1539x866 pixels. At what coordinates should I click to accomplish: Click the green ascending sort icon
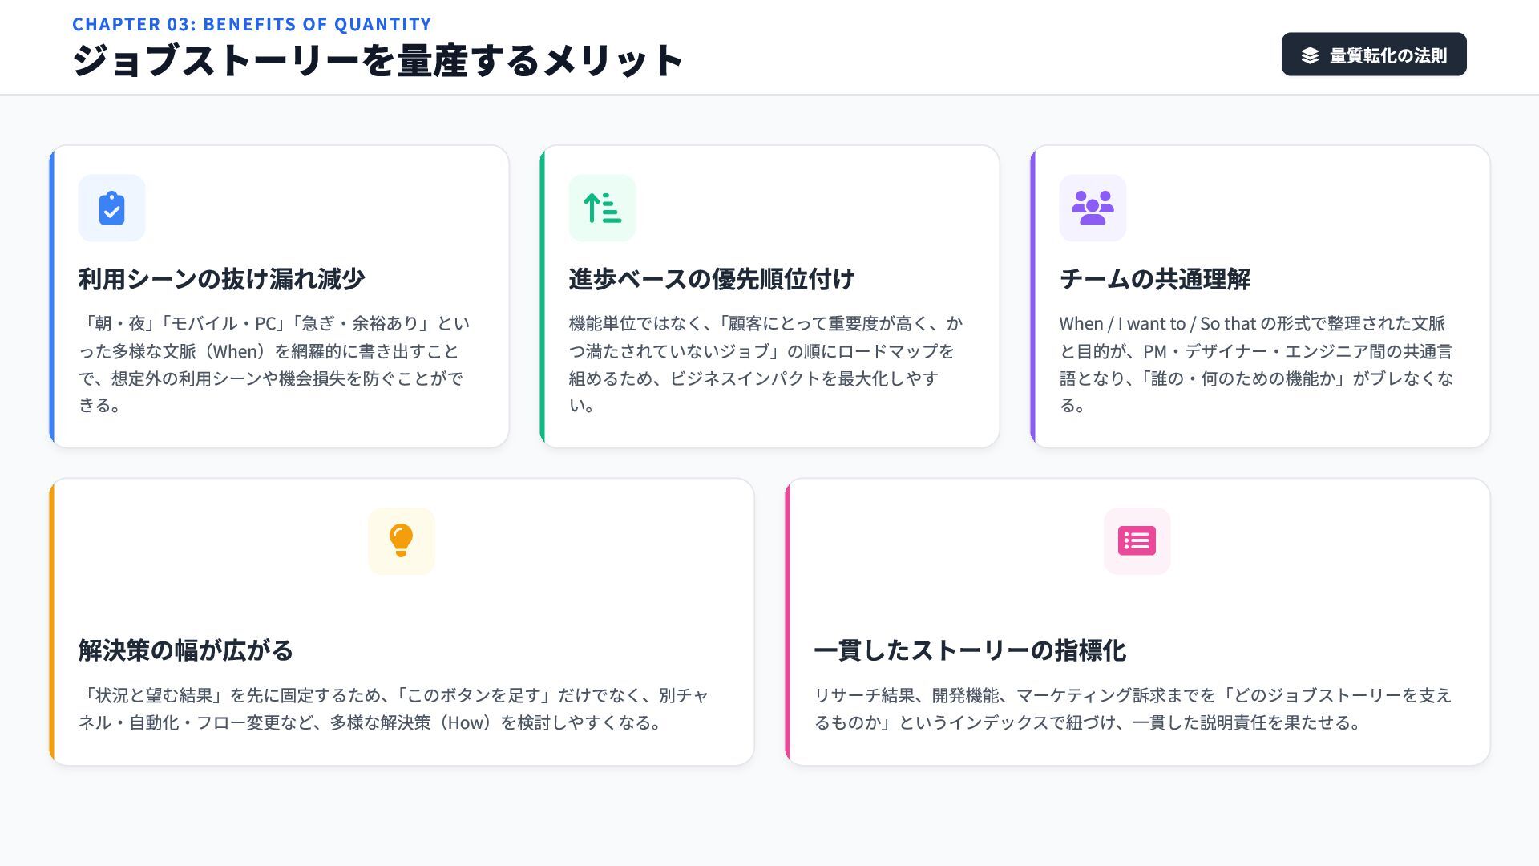[602, 208]
